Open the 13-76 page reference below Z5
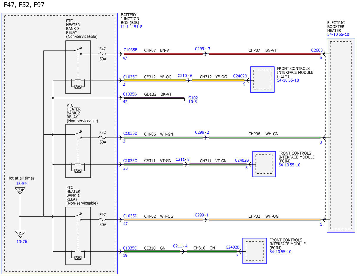Screen dimensions: 357x276 click(x=22, y=242)
